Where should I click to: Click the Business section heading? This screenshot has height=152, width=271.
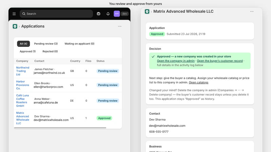pyautogui.click(x=155, y=147)
